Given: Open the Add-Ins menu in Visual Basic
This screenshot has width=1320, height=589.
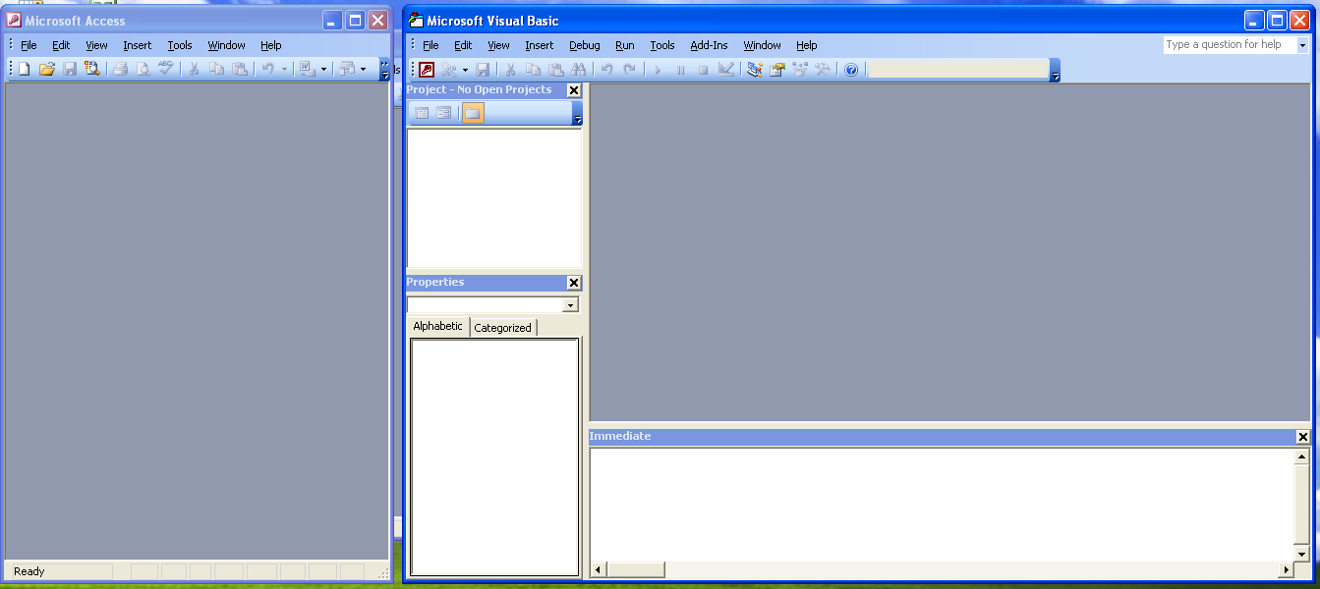Looking at the screenshot, I should point(709,45).
